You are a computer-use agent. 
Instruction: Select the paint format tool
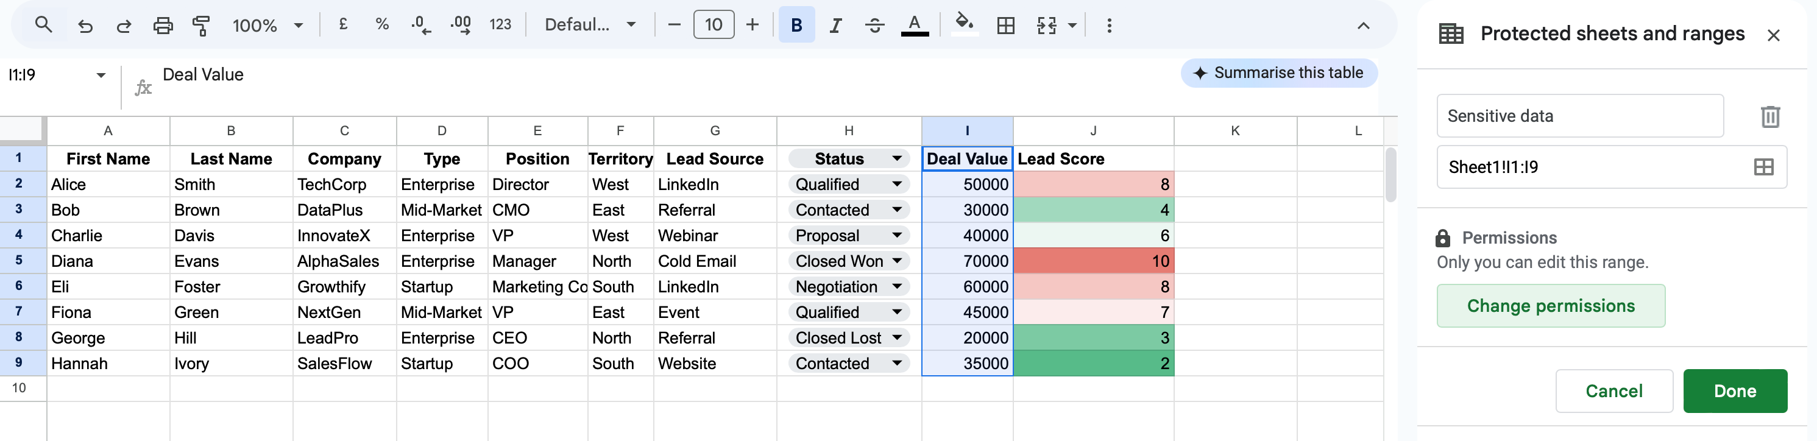click(202, 26)
